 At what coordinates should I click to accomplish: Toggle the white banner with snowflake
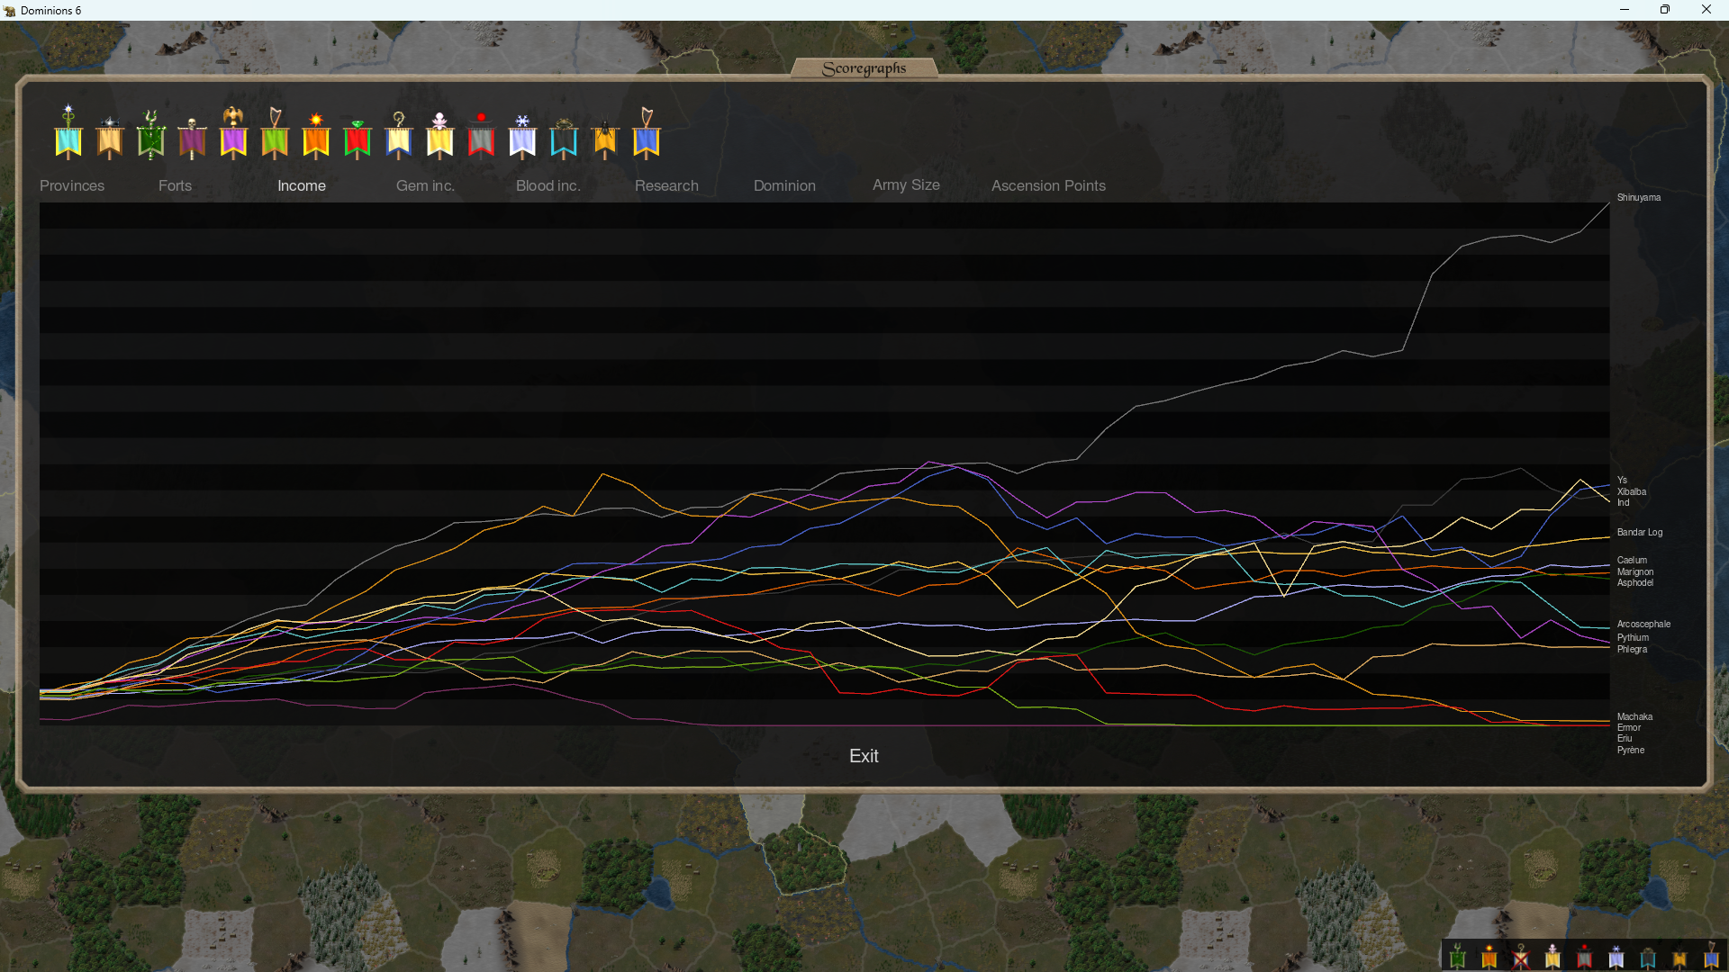point(522,137)
